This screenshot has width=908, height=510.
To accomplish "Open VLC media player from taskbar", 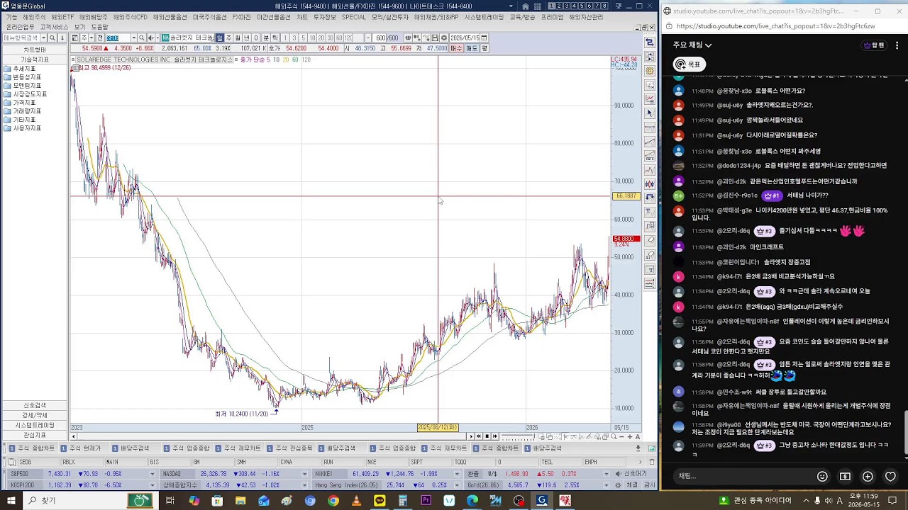I will point(357,500).
